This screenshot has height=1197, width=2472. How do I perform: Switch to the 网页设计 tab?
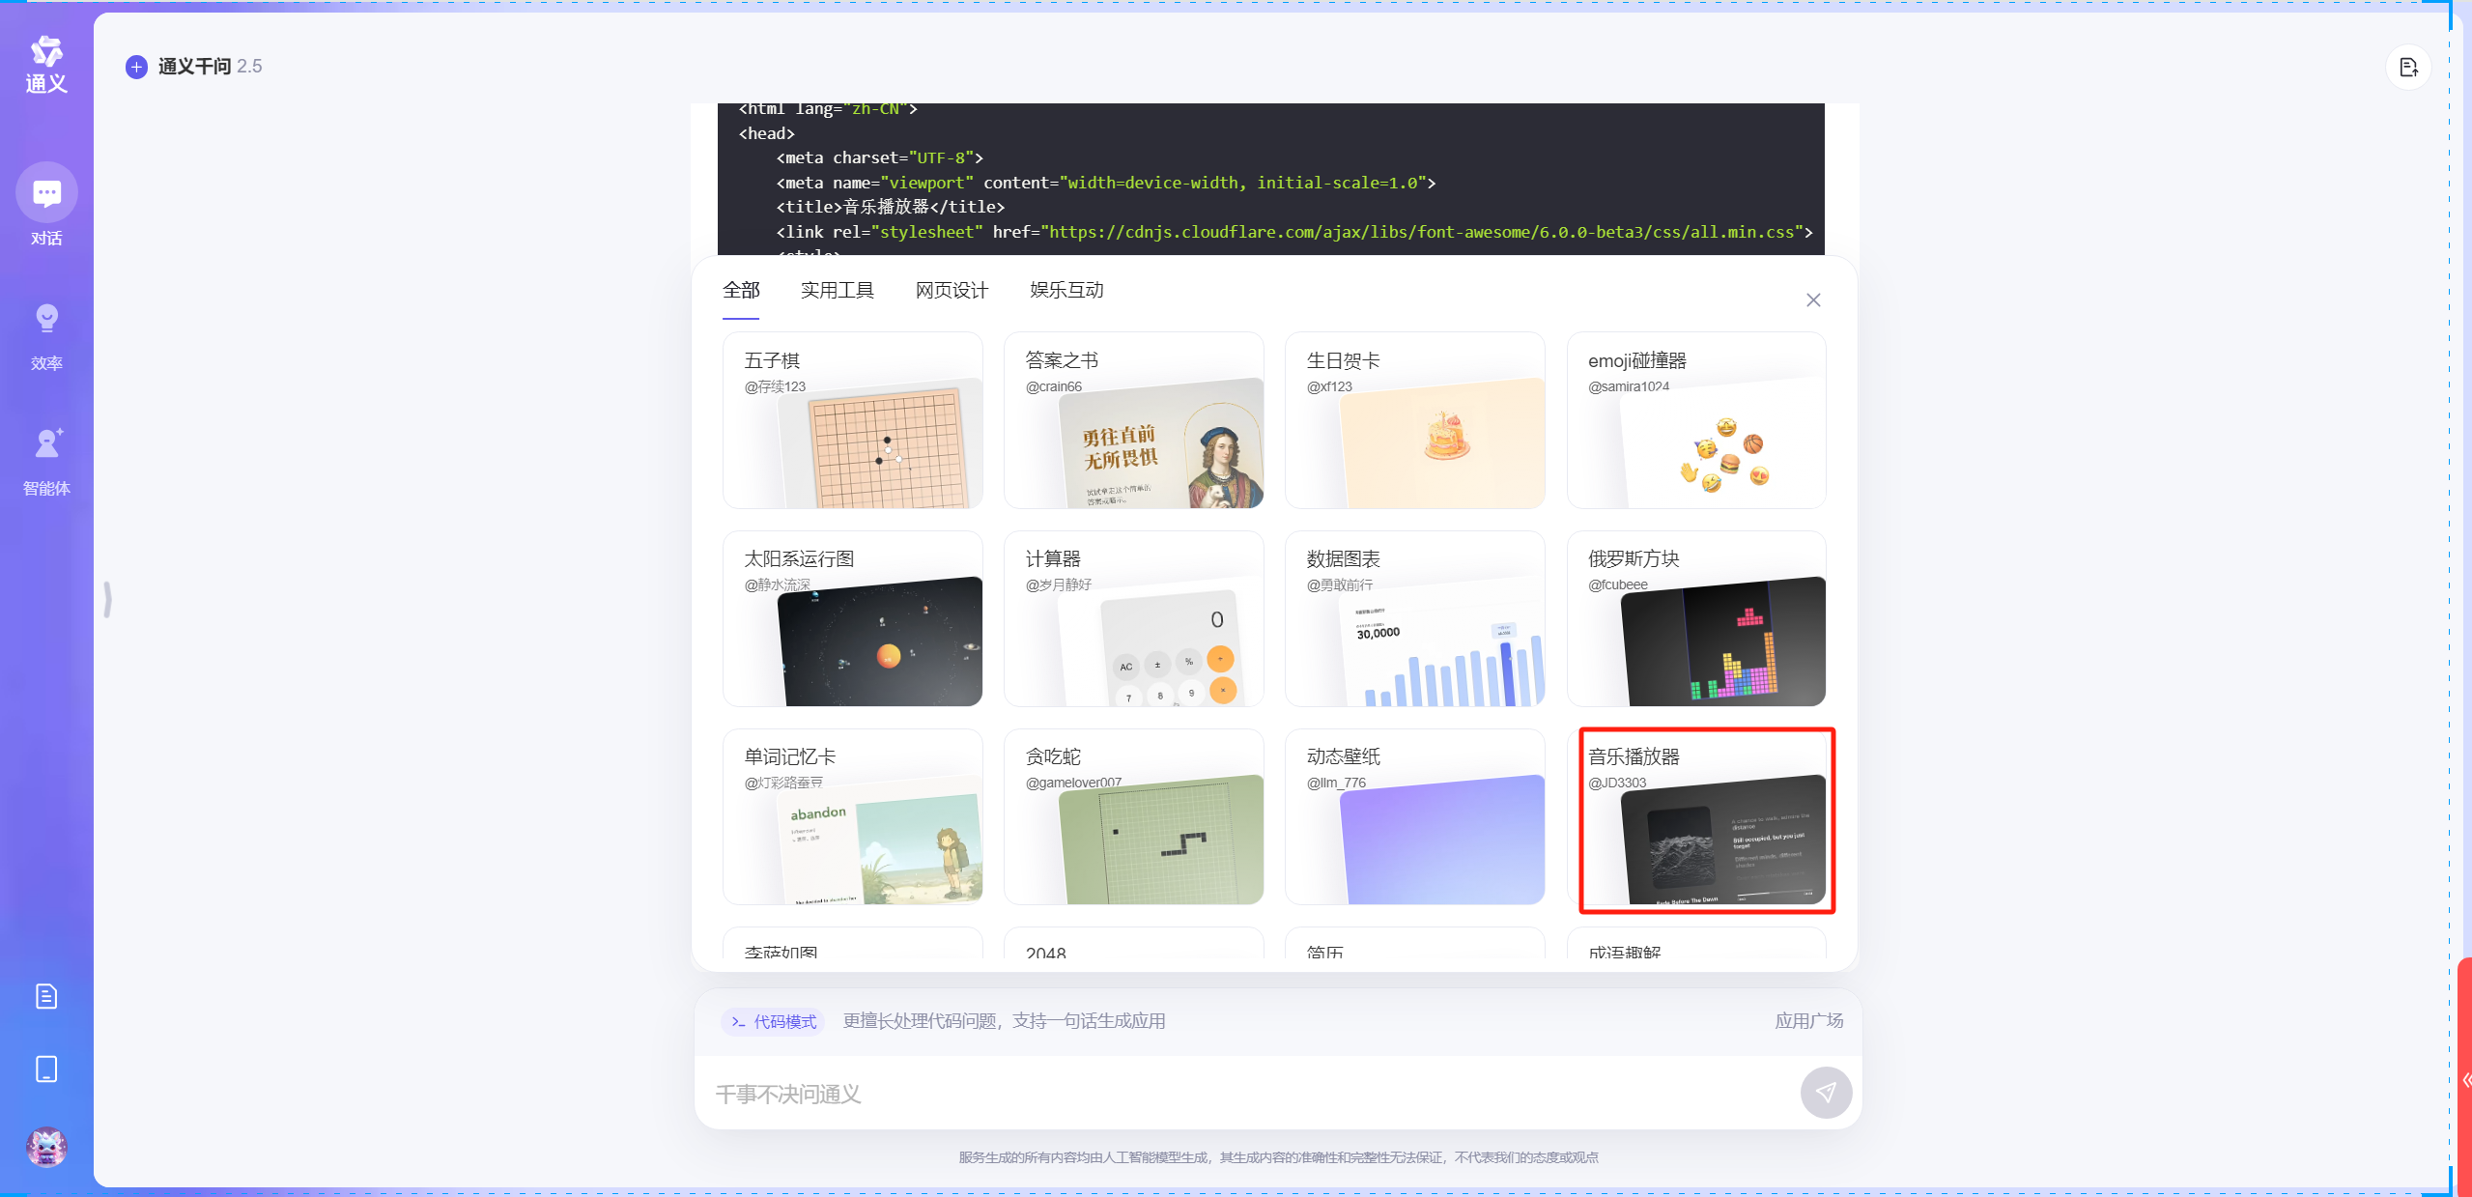(952, 291)
